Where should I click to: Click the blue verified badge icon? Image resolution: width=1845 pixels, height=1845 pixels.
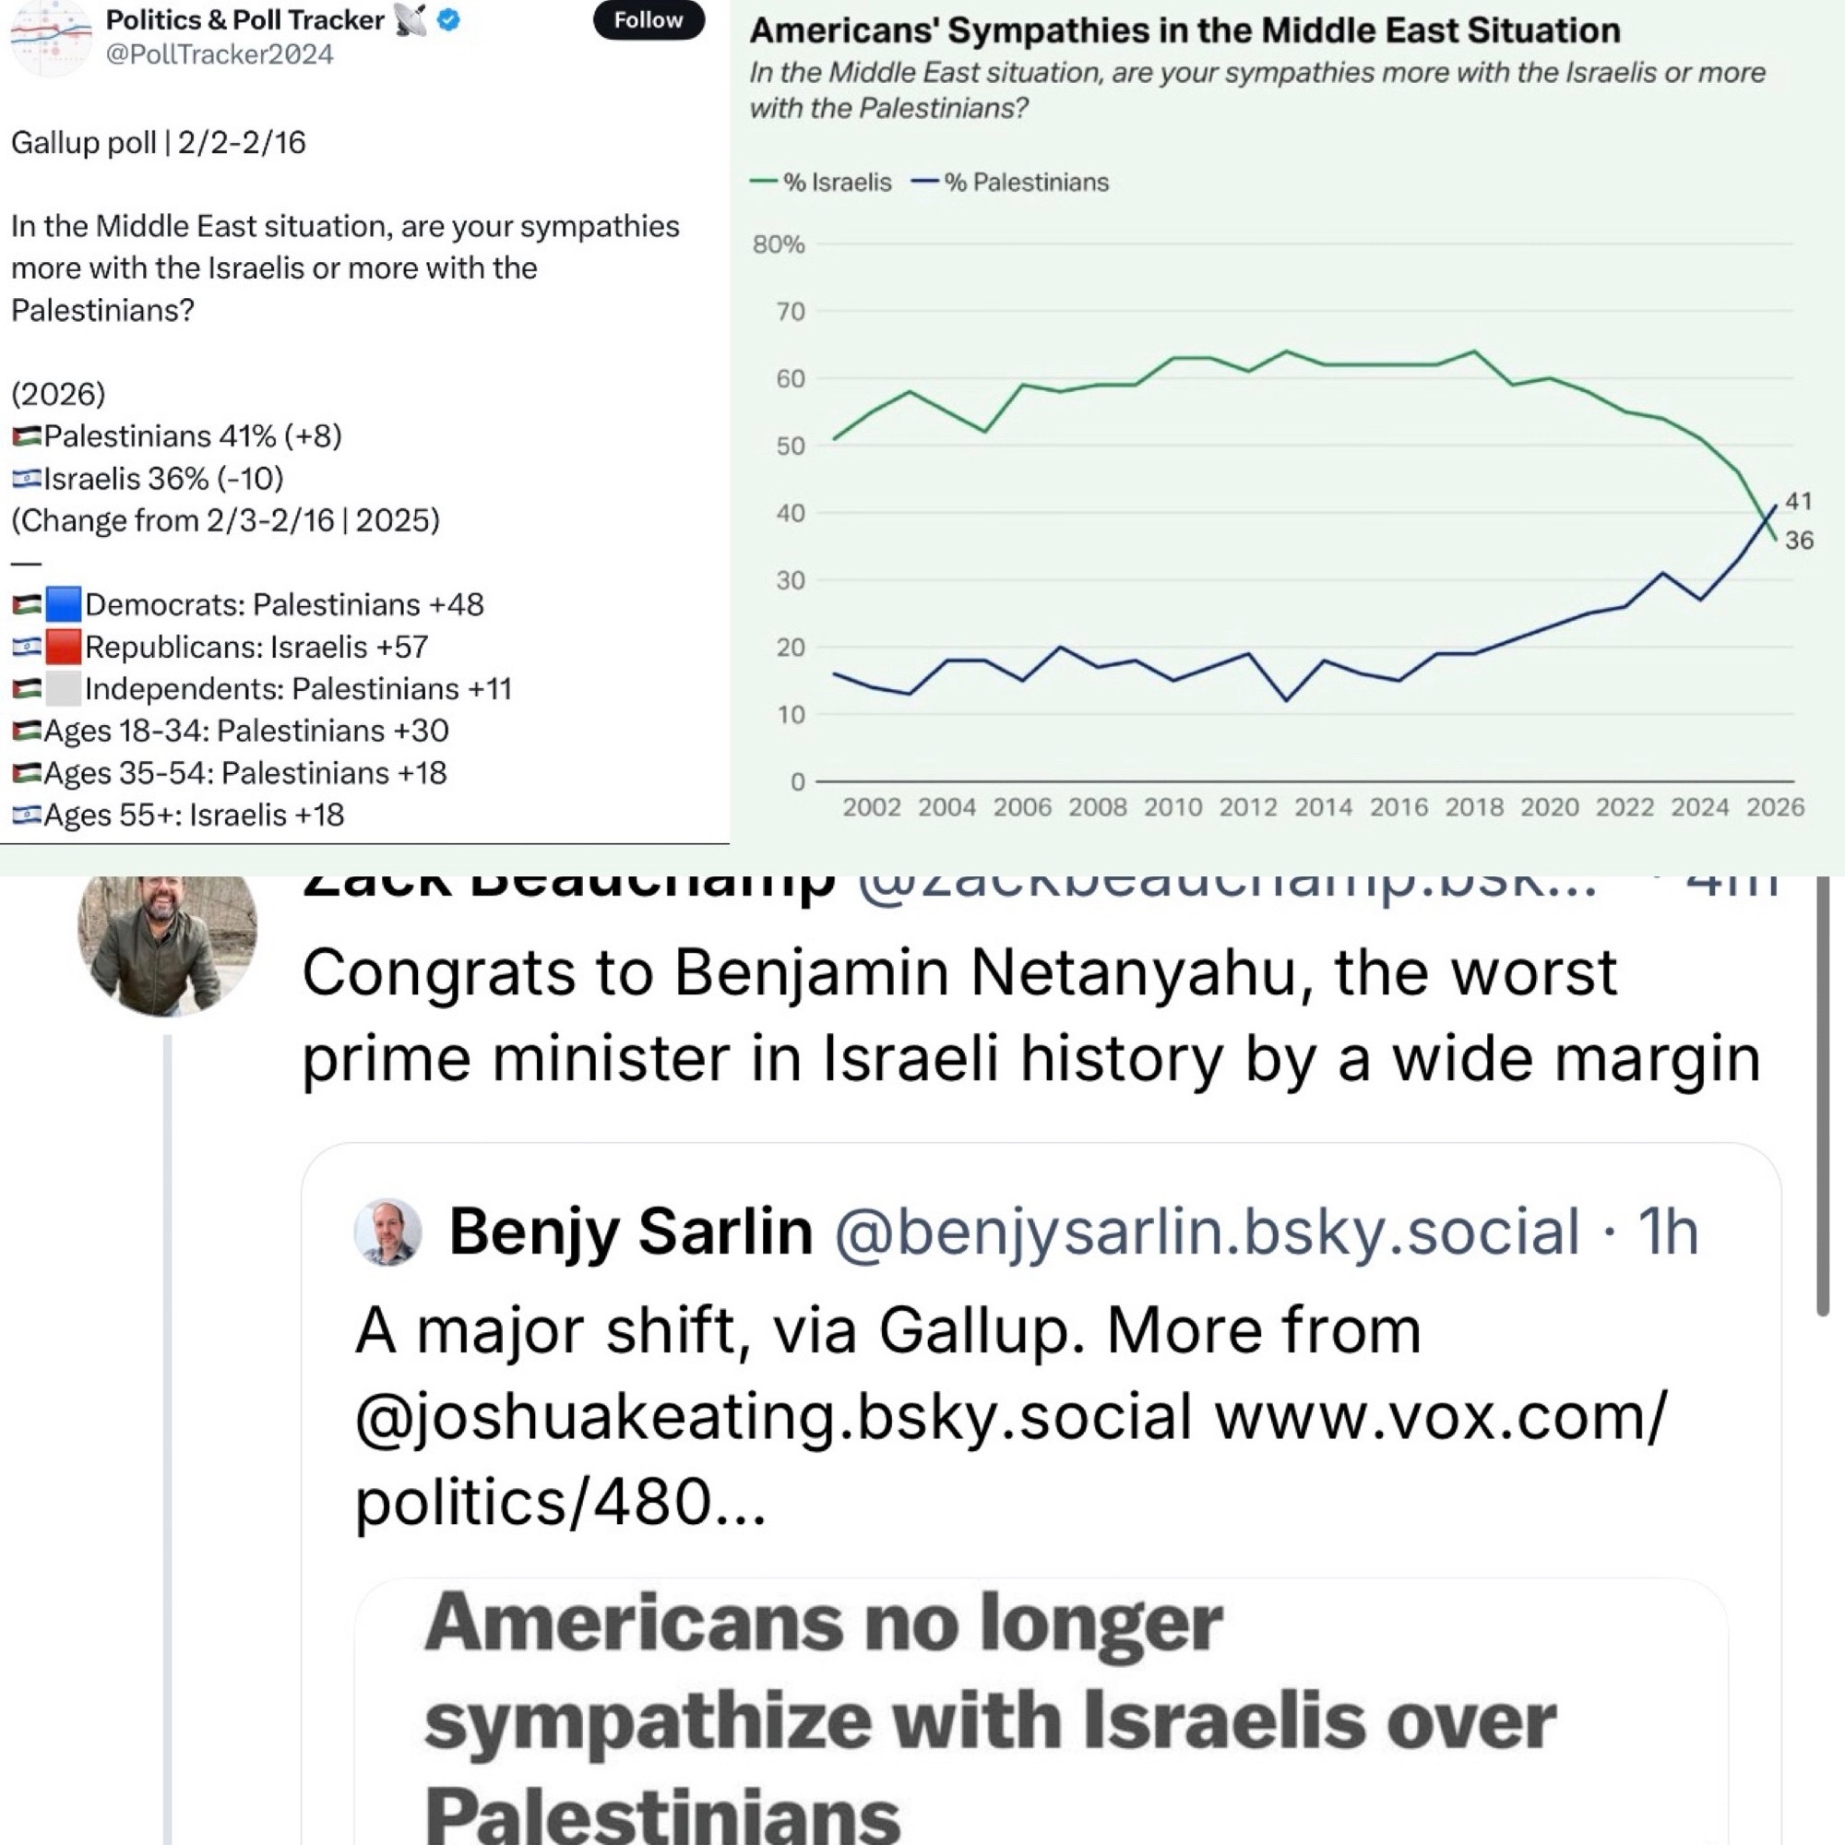tap(448, 19)
